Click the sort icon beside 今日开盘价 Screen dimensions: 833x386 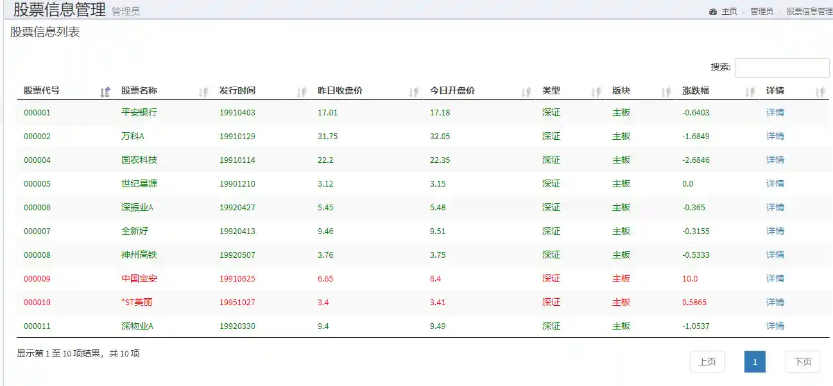coord(526,92)
